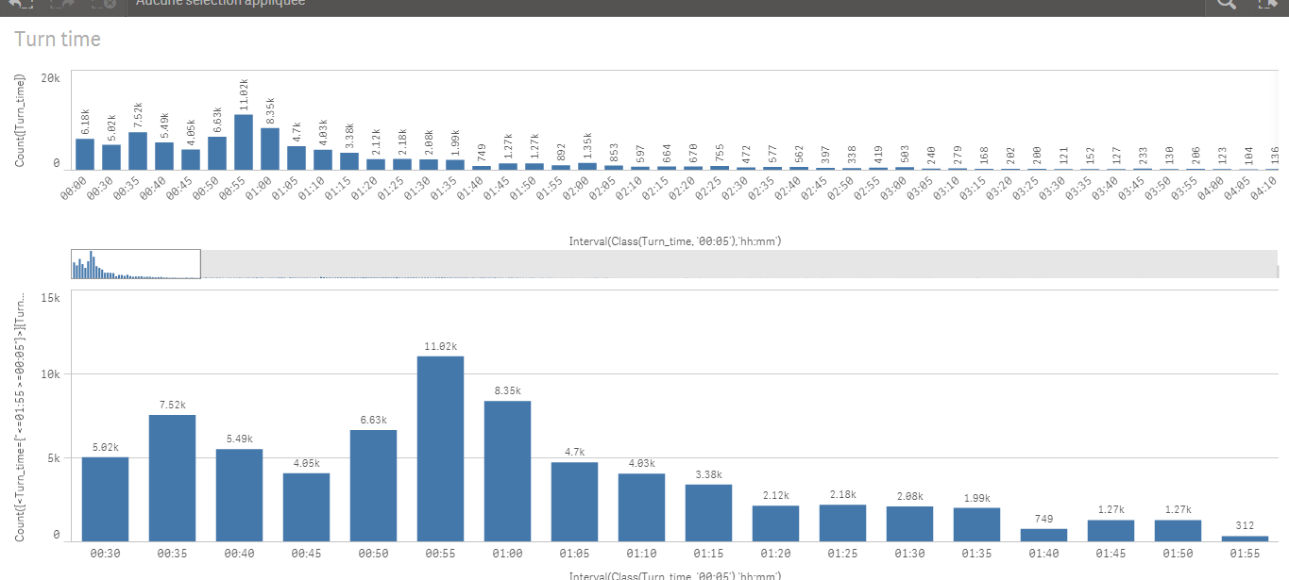Select the tallest 00:55 bar in upper chart
Viewport: 1289px width, 580px height.
[x=243, y=141]
